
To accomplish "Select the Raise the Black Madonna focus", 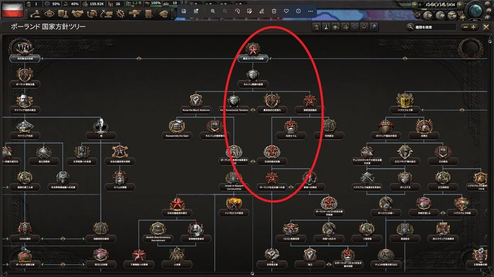I will click(x=196, y=103).
